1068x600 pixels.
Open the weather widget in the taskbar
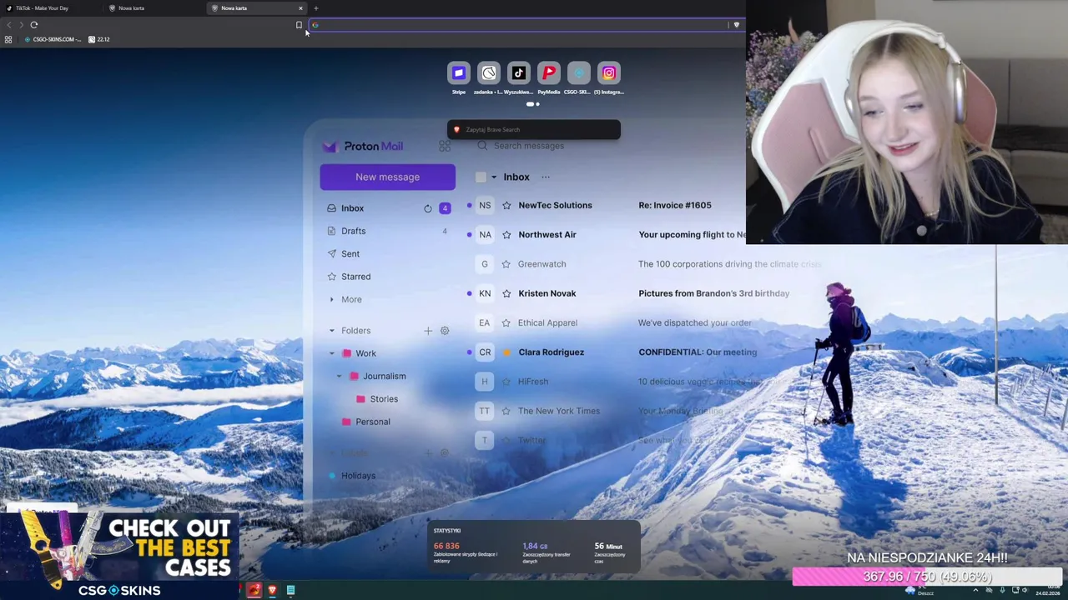[x=918, y=591]
